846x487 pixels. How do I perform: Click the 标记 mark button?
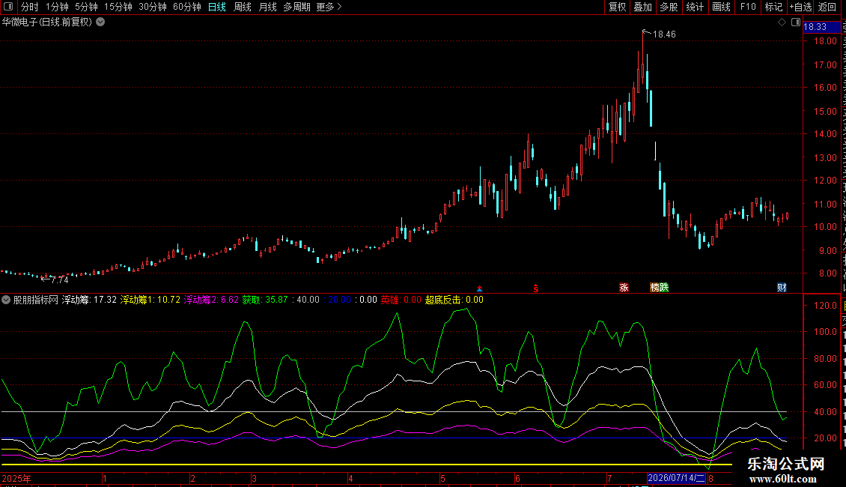tap(773, 7)
